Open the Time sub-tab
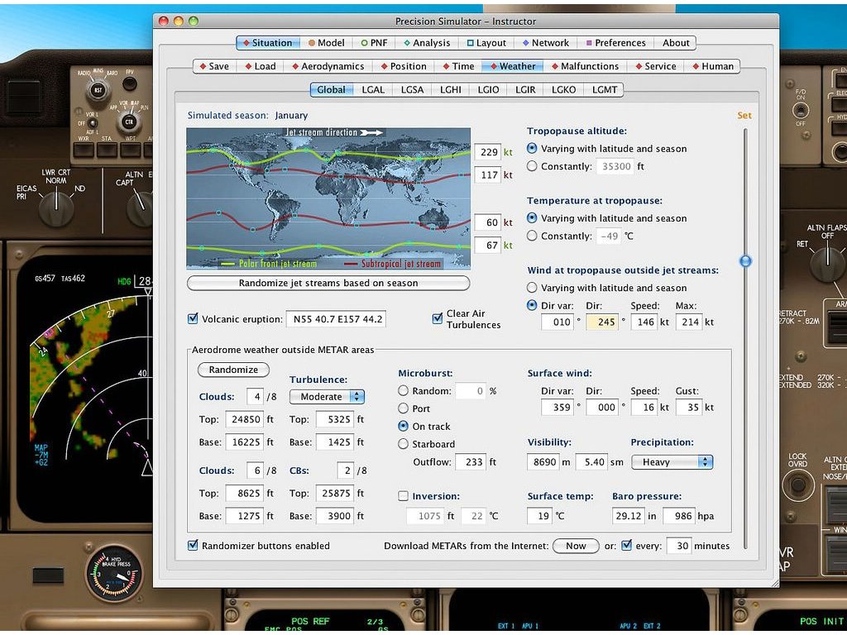The width and height of the screenshot is (847, 635). click(x=458, y=66)
